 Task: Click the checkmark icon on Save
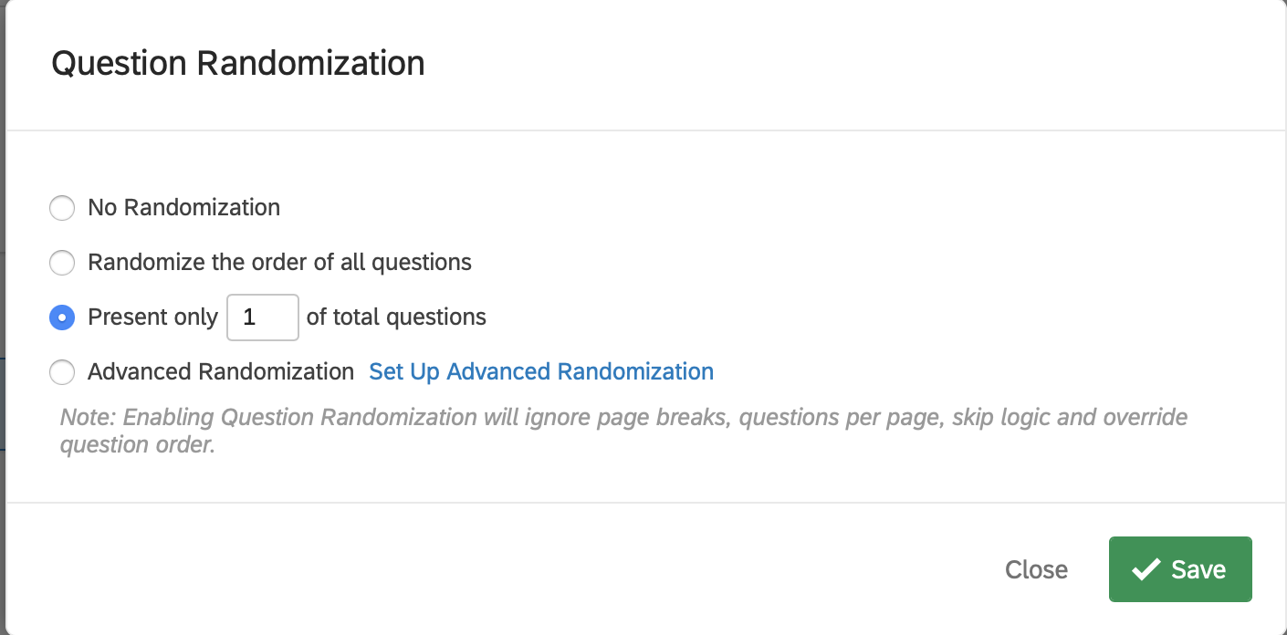[1146, 570]
